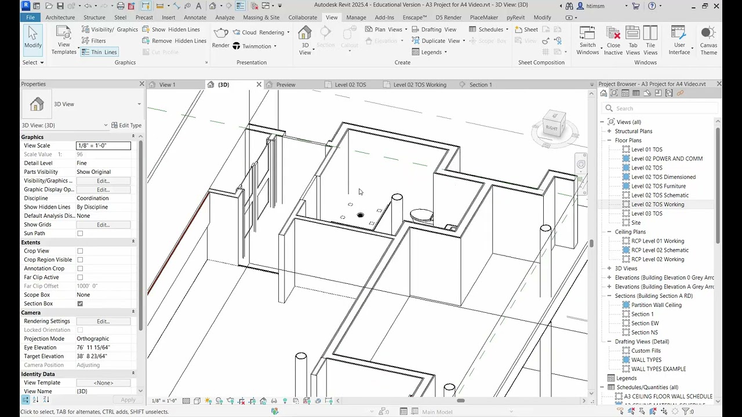Toggle Crop Region Visible checkbox
The height and width of the screenshot is (417, 742).
(80, 260)
